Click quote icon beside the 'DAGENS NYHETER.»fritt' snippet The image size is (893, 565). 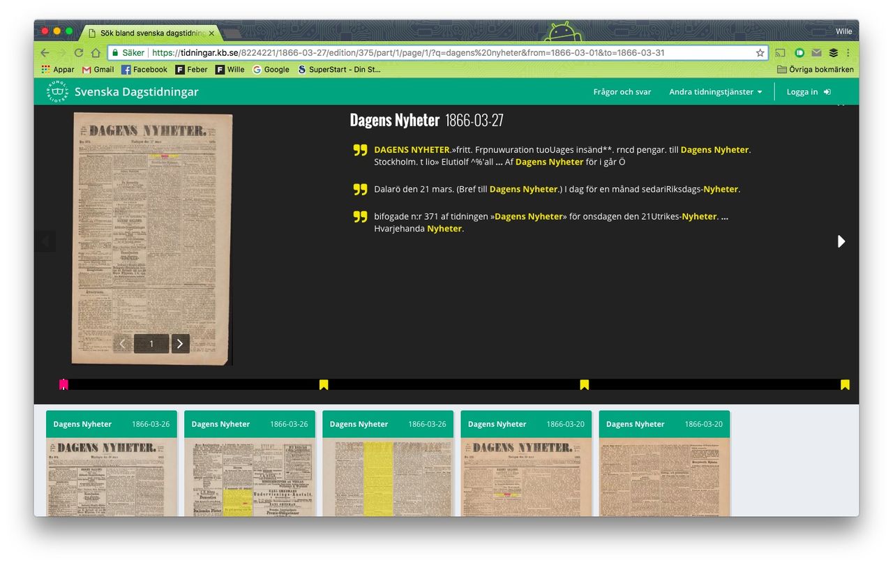(x=360, y=150)
